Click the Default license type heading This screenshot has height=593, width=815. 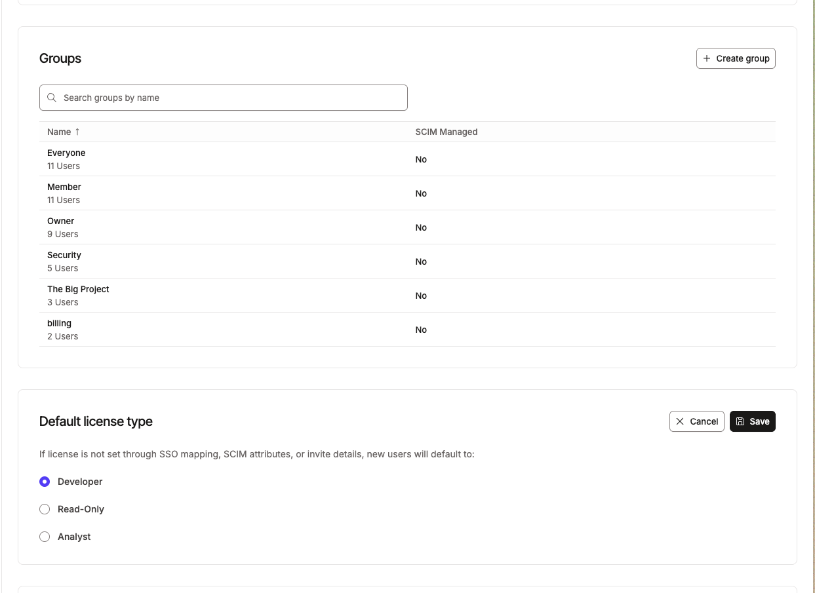tap(96, 421)
